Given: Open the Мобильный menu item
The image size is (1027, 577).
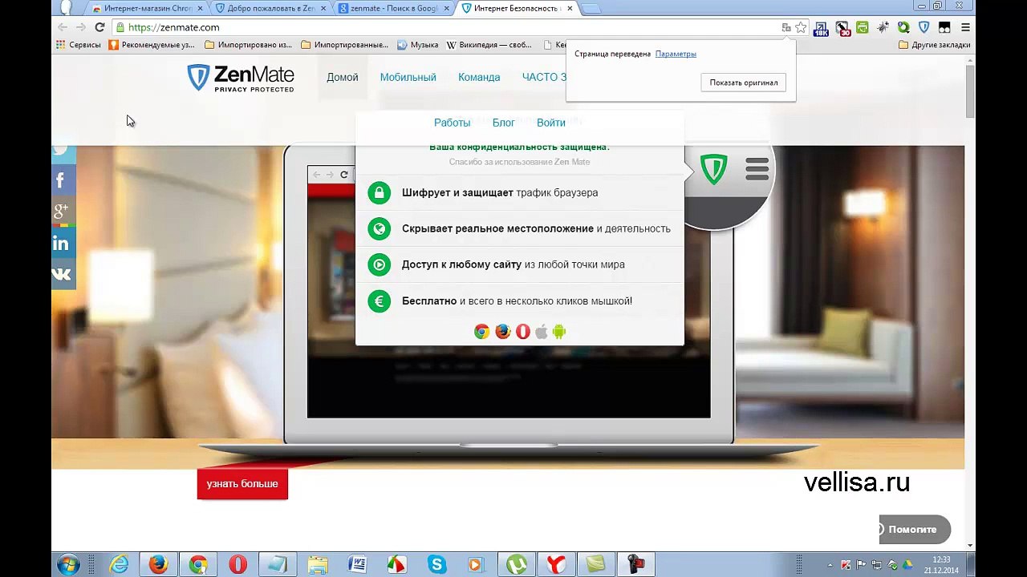Looking at the screenshot, I should pyautogui.click(x=408, y=77).
